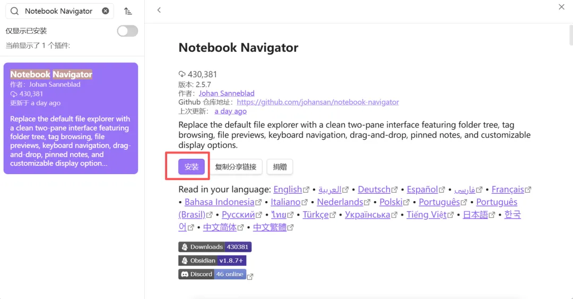Select the Notebook Navigator plugin card
This screenshot has width=573, height=299.
pyautogui.click(x=71, y=118)
